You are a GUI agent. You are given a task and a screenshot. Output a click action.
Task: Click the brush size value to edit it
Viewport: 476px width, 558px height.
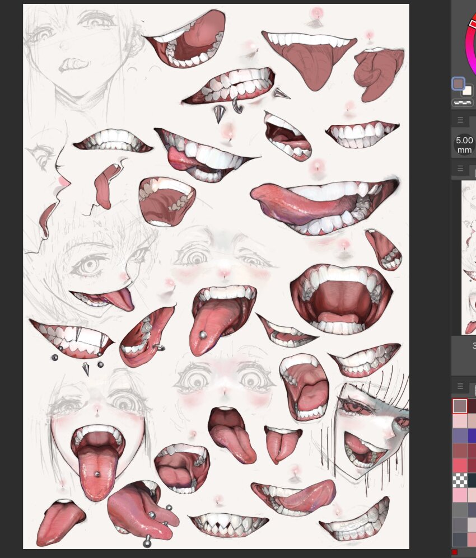[x=463, y=143]
